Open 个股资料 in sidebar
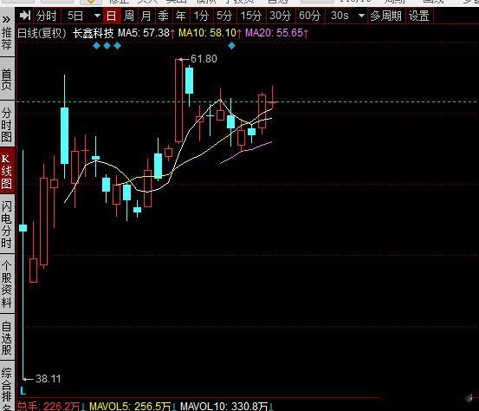Screen dimensions: 479x411 (x=6, y=284)
